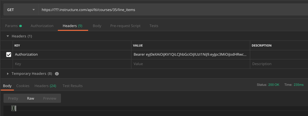The width and height of the screenshot is (308, 116).
Task: Select the Headers (9) request tab
Action: [73, 26]
